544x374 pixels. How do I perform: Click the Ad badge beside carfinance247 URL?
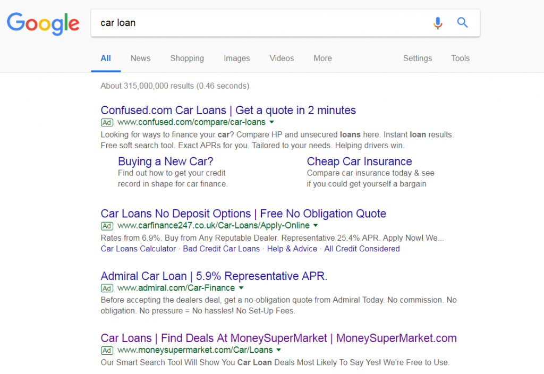pyautogui.click(x=107, y=226)
